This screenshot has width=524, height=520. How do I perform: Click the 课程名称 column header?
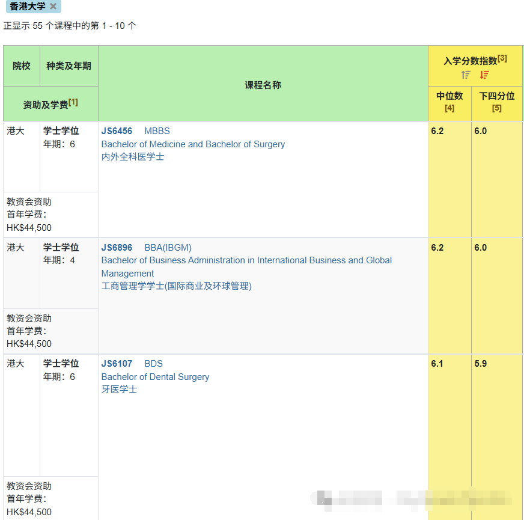pos(263,85)
